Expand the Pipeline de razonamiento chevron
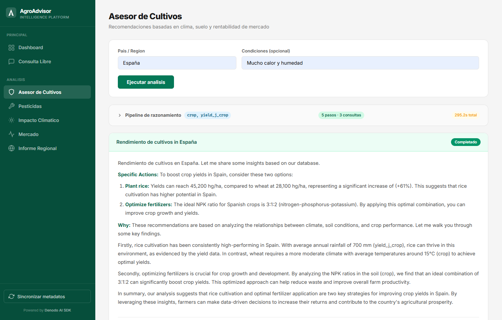 pyautogui.click(x=120, y=115)
